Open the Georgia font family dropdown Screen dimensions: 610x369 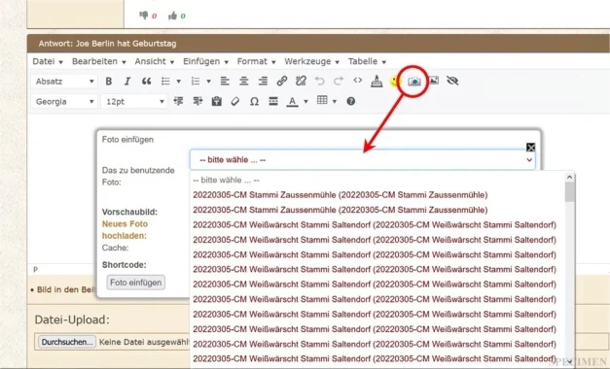[x=64, y=102]
